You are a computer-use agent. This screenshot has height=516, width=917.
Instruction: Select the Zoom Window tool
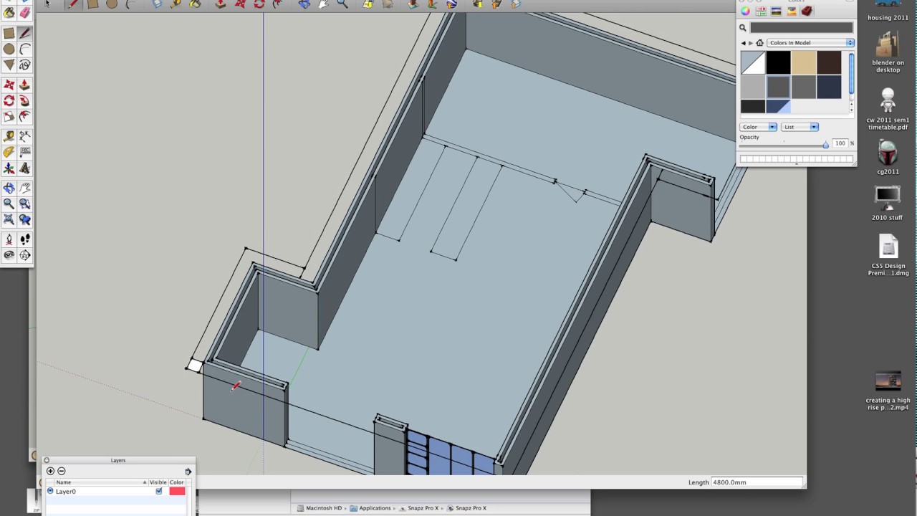click(25, 204)
